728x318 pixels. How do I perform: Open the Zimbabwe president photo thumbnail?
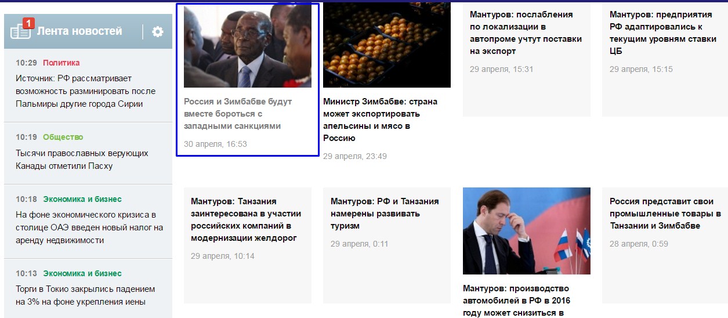point(248,46)
